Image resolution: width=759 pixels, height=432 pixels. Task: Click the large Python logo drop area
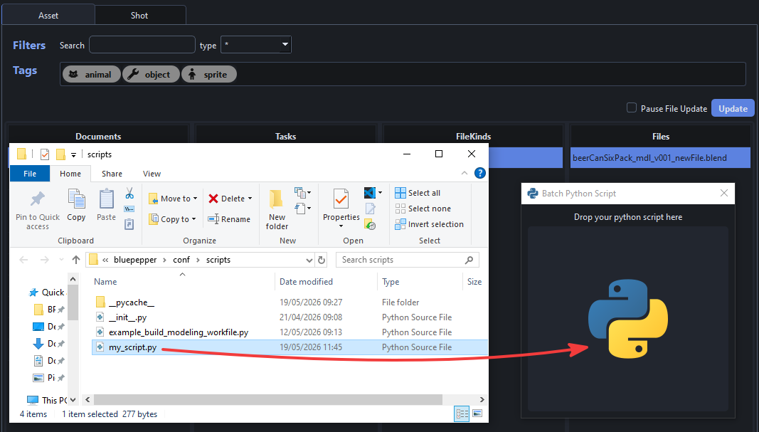628,319
